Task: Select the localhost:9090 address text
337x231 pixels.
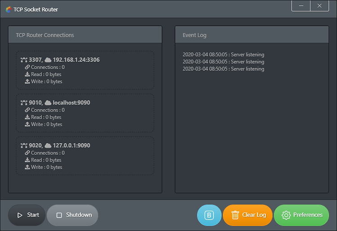Action: coord(71,103)
